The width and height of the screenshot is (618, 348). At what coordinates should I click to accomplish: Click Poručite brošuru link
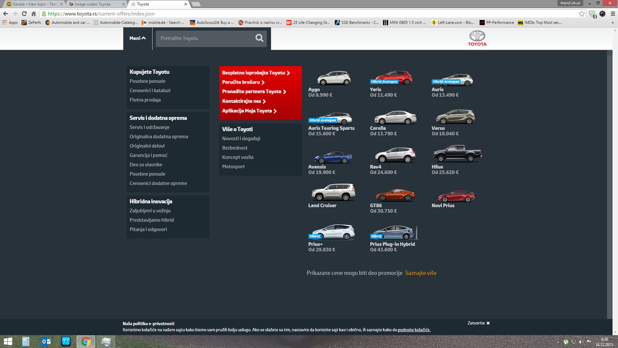coord(243,82)
